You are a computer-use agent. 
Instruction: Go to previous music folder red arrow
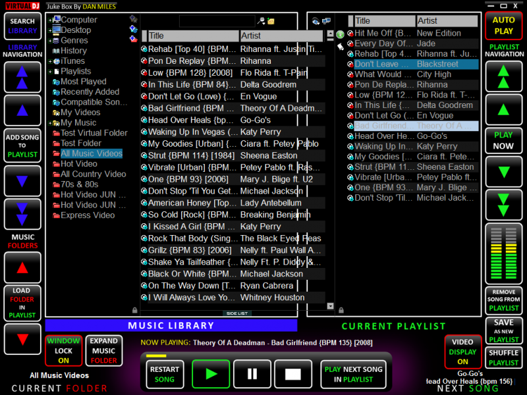click(22, 267)
